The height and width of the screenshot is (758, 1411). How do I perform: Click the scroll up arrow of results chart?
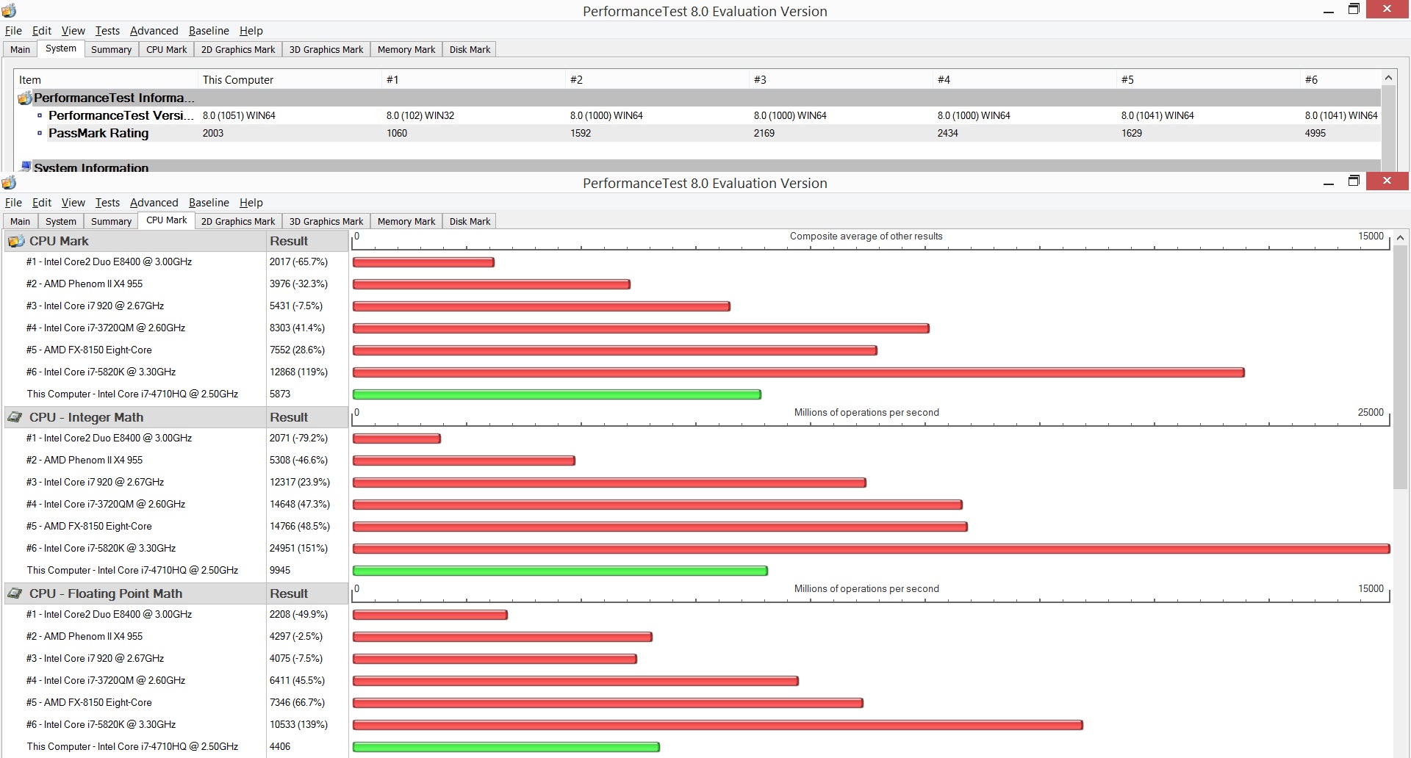coord(1400,238)
